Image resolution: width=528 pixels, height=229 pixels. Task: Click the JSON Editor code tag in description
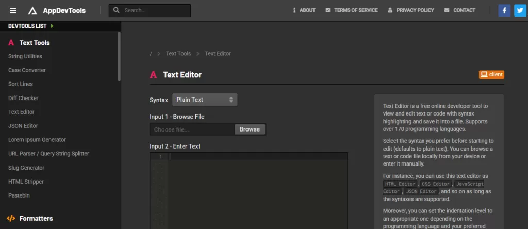(x=421, y=192)
